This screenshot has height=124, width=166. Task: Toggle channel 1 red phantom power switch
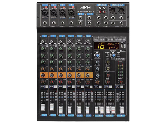point(46,7)
